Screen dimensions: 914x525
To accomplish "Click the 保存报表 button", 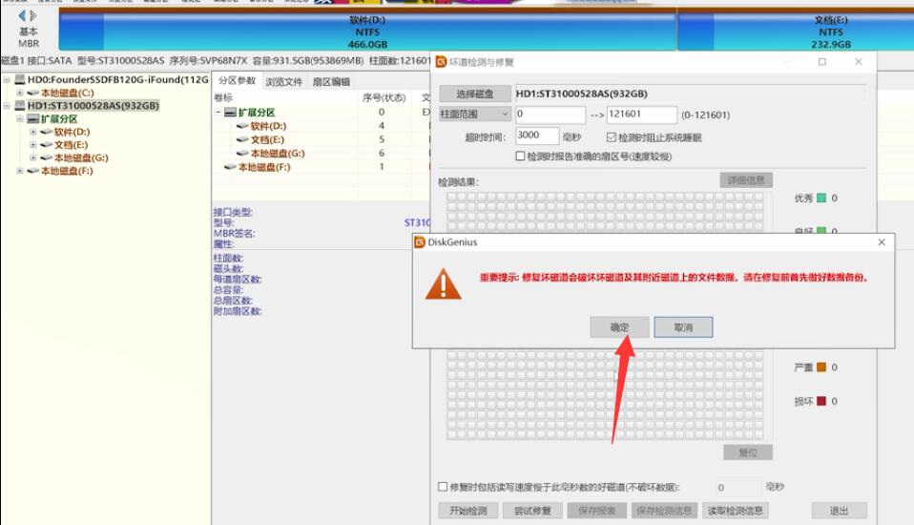I will point(597,511).
